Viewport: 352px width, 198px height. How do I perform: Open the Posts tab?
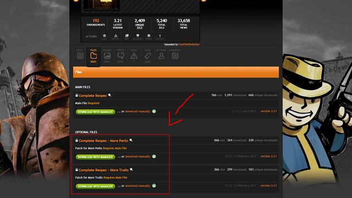coord(120,56)
